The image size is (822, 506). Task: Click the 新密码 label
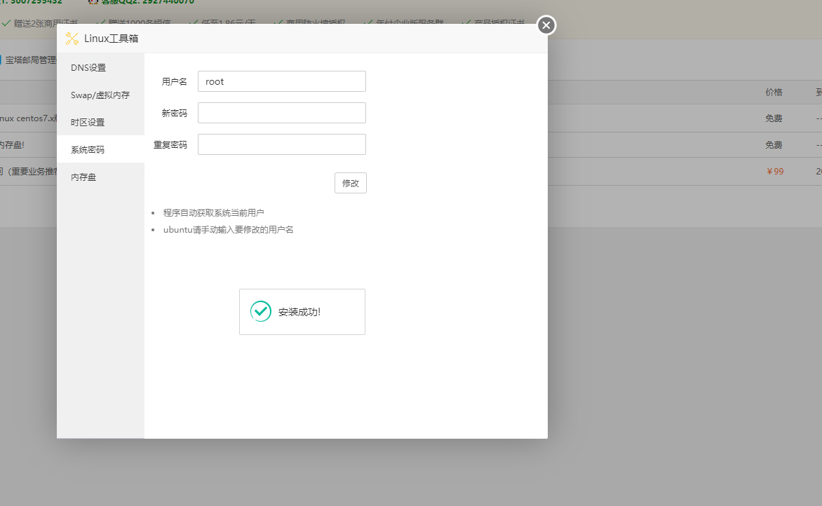pyautogui.click(x=174, y=113)
